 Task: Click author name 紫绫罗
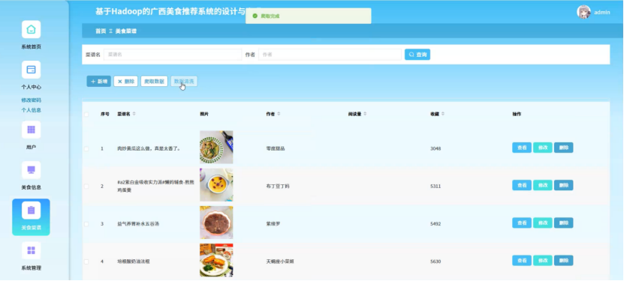[273, 224]
